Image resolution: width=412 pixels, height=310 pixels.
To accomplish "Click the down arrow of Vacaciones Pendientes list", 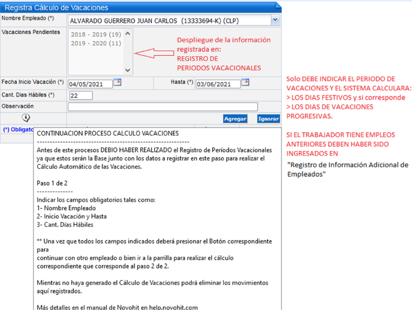I will click(x=128, y=70).
